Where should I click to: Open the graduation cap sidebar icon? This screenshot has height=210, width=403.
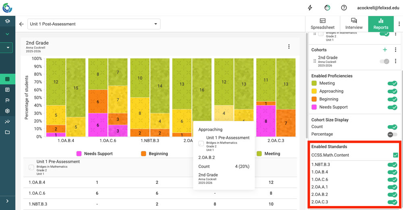click(7, 21)
